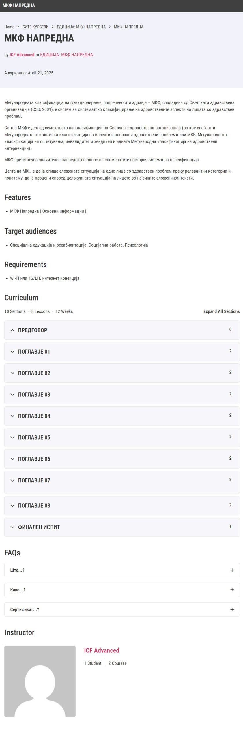The image size is (243, 739).
Task: Expand the ПОГЛАВЈЕ 03 section
Action: 34,395
